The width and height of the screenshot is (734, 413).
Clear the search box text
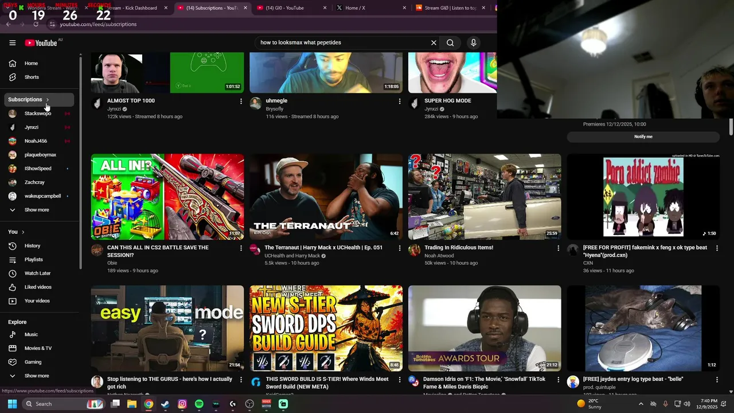click(x=434, y=42)
